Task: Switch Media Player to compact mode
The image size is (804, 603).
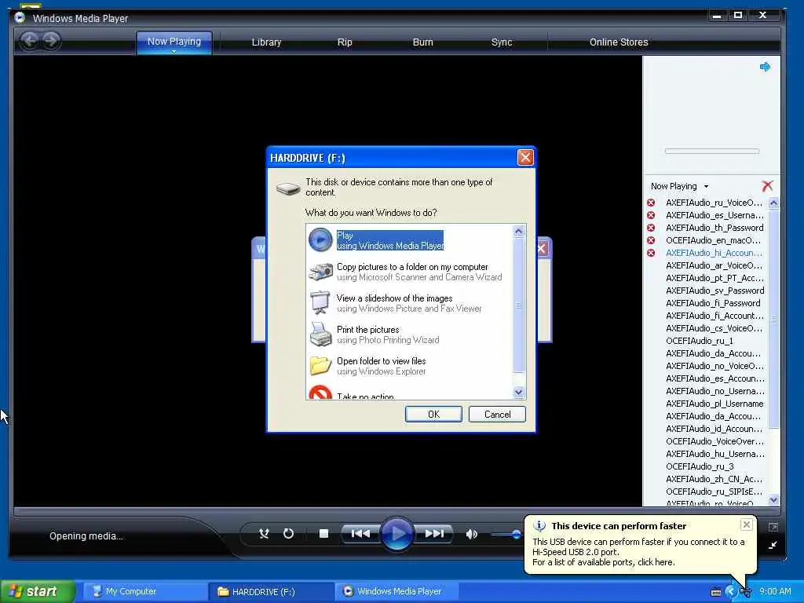Action: (773, 545)
